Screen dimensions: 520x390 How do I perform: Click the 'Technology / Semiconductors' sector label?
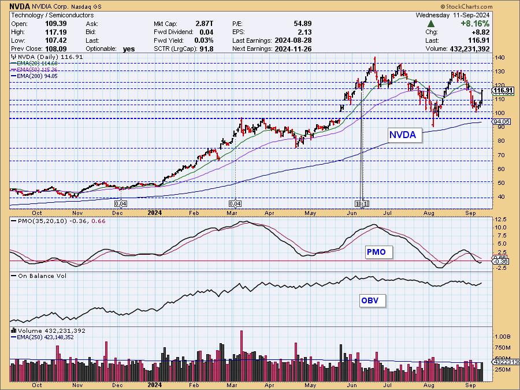53,15
